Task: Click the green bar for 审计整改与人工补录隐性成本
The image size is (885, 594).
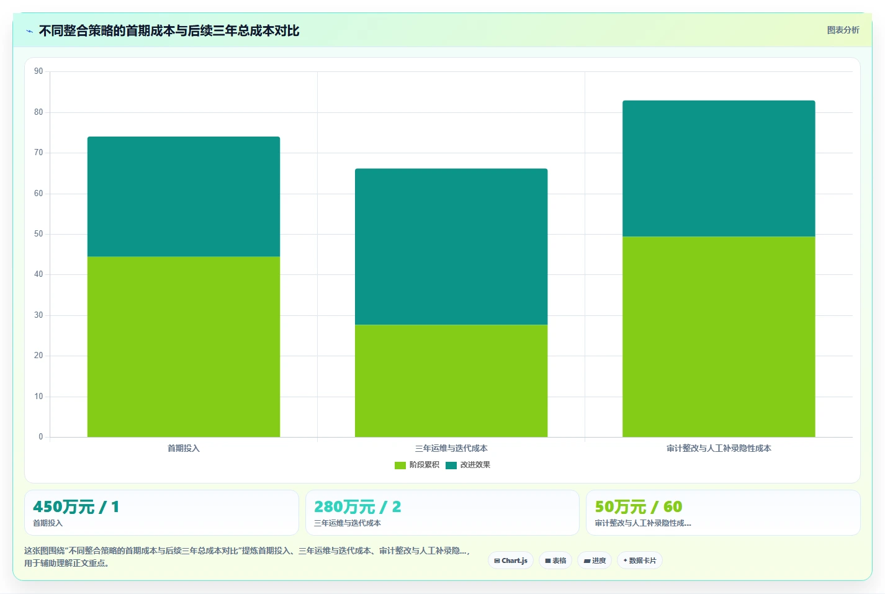Action: coord(719,336)
